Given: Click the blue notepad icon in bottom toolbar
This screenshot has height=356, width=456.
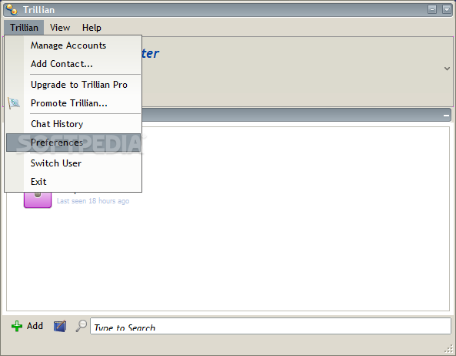Looking at the screenshot, I should 60,326.
